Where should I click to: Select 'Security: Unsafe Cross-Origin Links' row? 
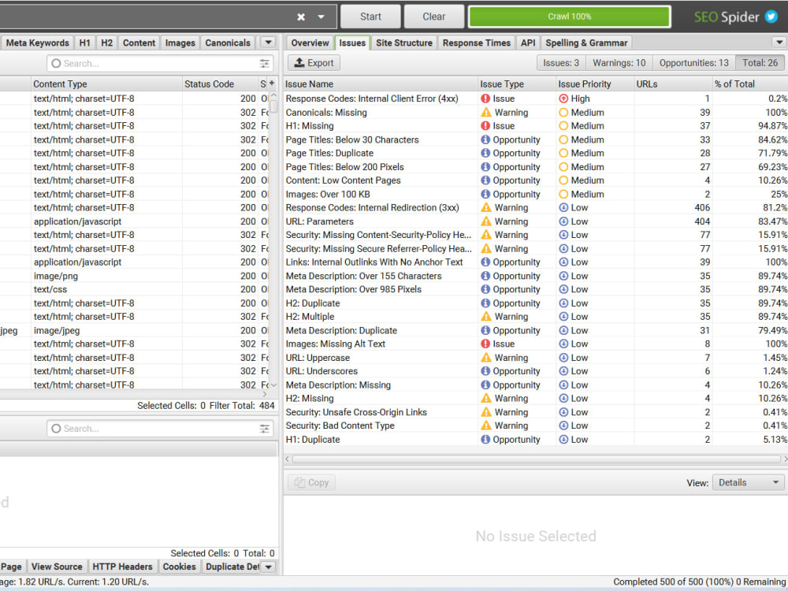(x=536, y=412)
